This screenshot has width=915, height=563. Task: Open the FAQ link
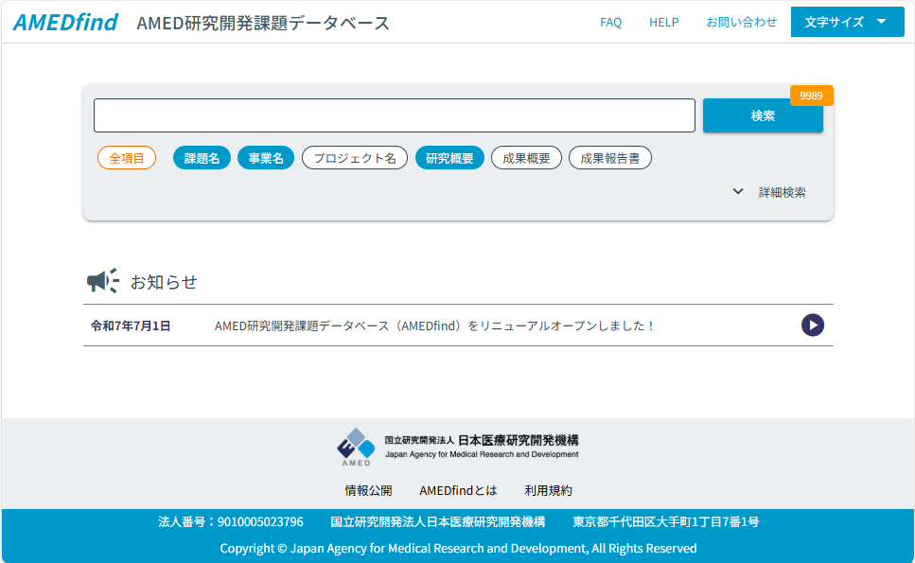point(610,22)
